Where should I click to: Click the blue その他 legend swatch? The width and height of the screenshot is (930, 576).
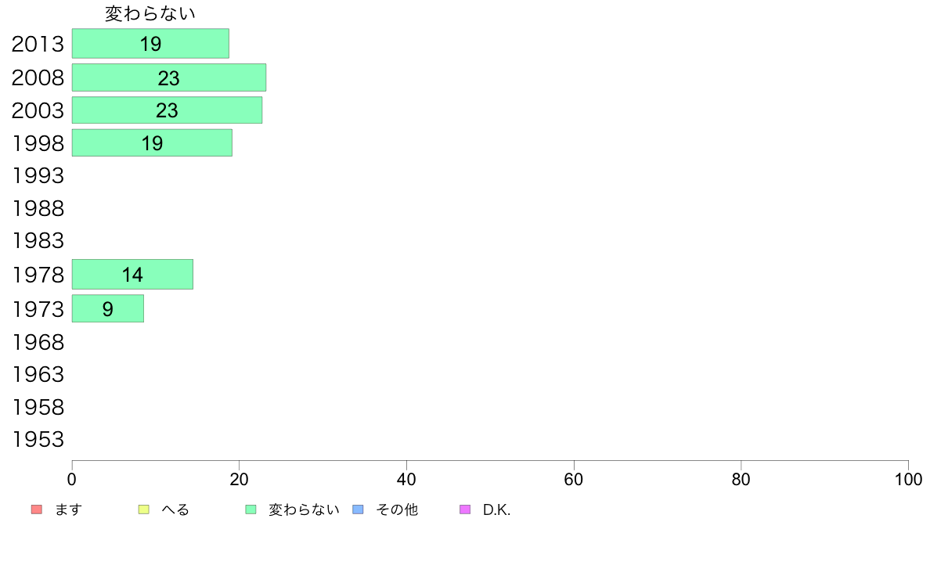(359, 509)
